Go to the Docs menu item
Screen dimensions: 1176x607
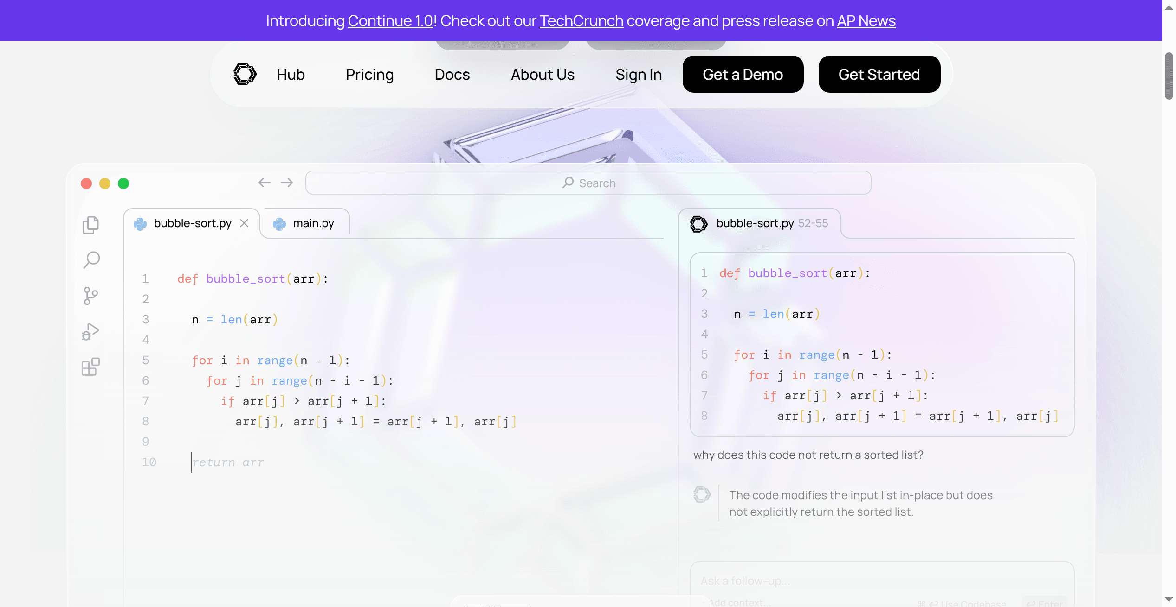[x=452, y=75]
